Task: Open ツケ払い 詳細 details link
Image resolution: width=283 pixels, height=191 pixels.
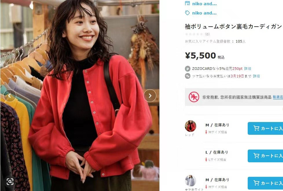Action: 256,76
